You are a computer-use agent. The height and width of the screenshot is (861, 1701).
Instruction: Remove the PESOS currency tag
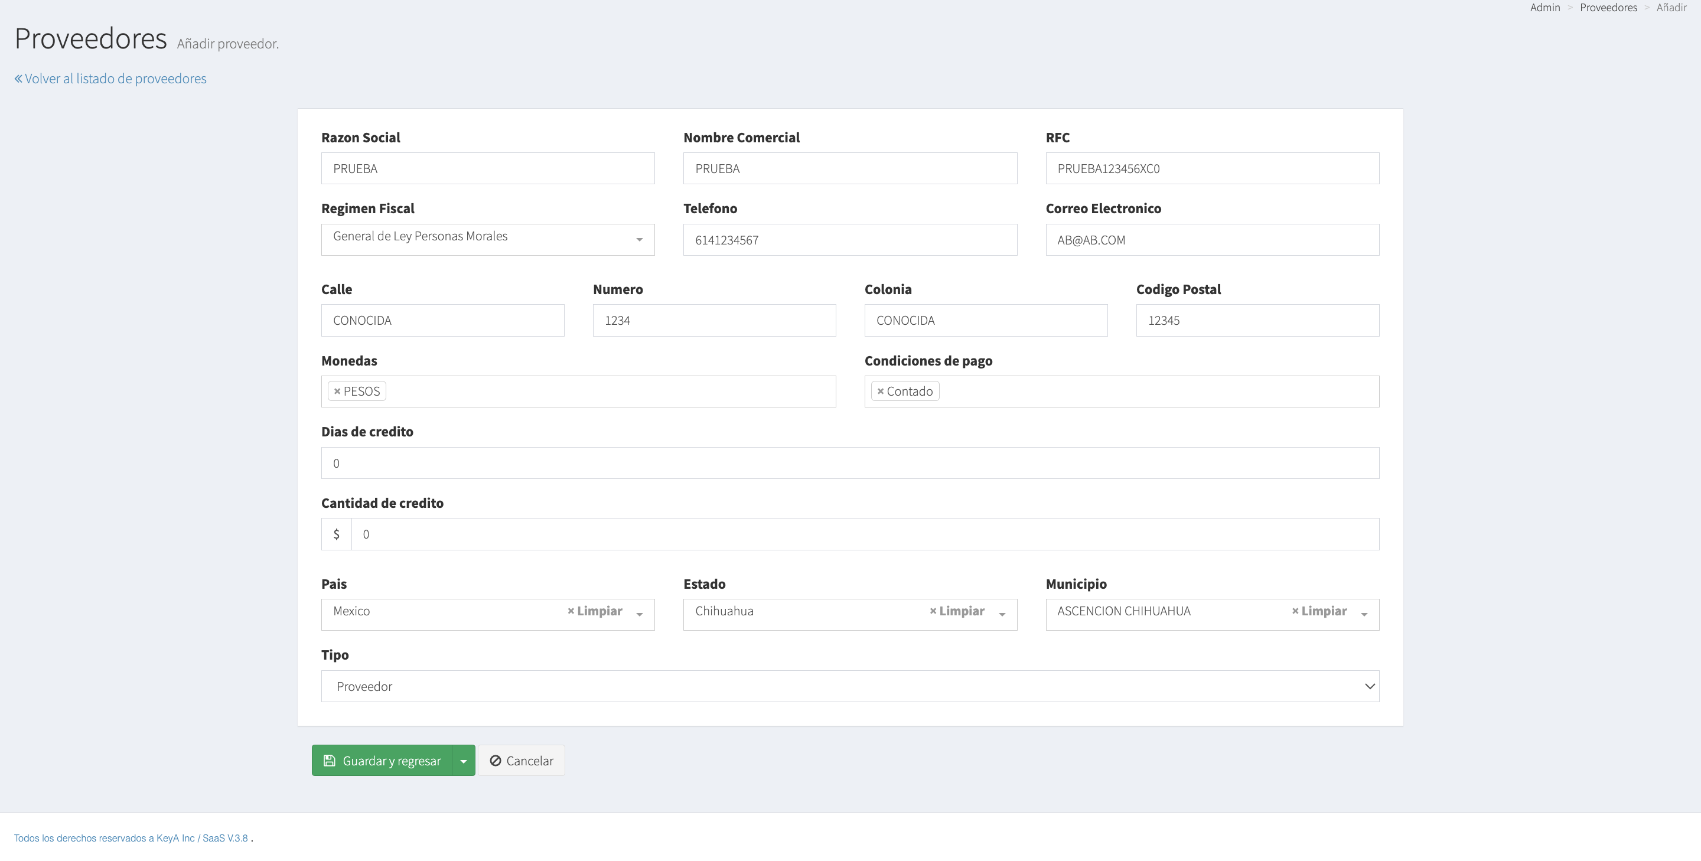(x=337, y=392)
